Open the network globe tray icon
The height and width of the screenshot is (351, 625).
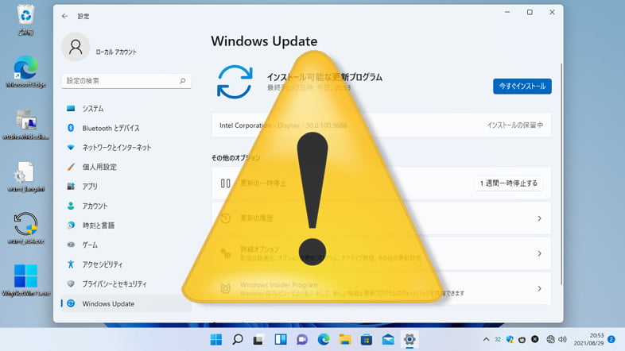[550, 339]
